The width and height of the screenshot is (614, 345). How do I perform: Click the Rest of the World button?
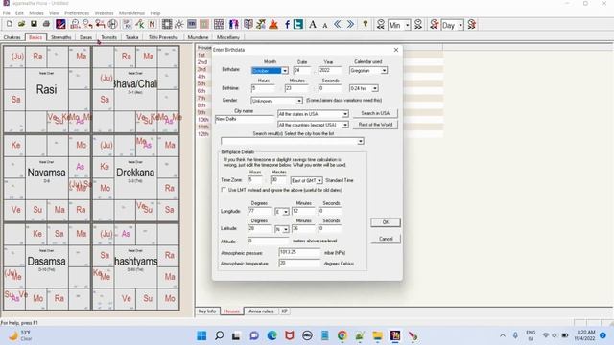coord(375,125)
